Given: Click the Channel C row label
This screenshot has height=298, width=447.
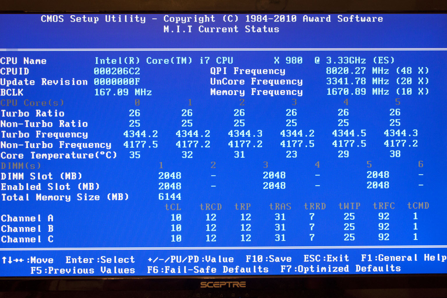Looking at the screenshot, I should (x=27, y=239).
